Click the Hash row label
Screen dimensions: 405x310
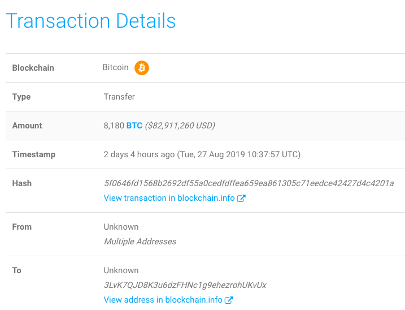[x=22, y=183]
